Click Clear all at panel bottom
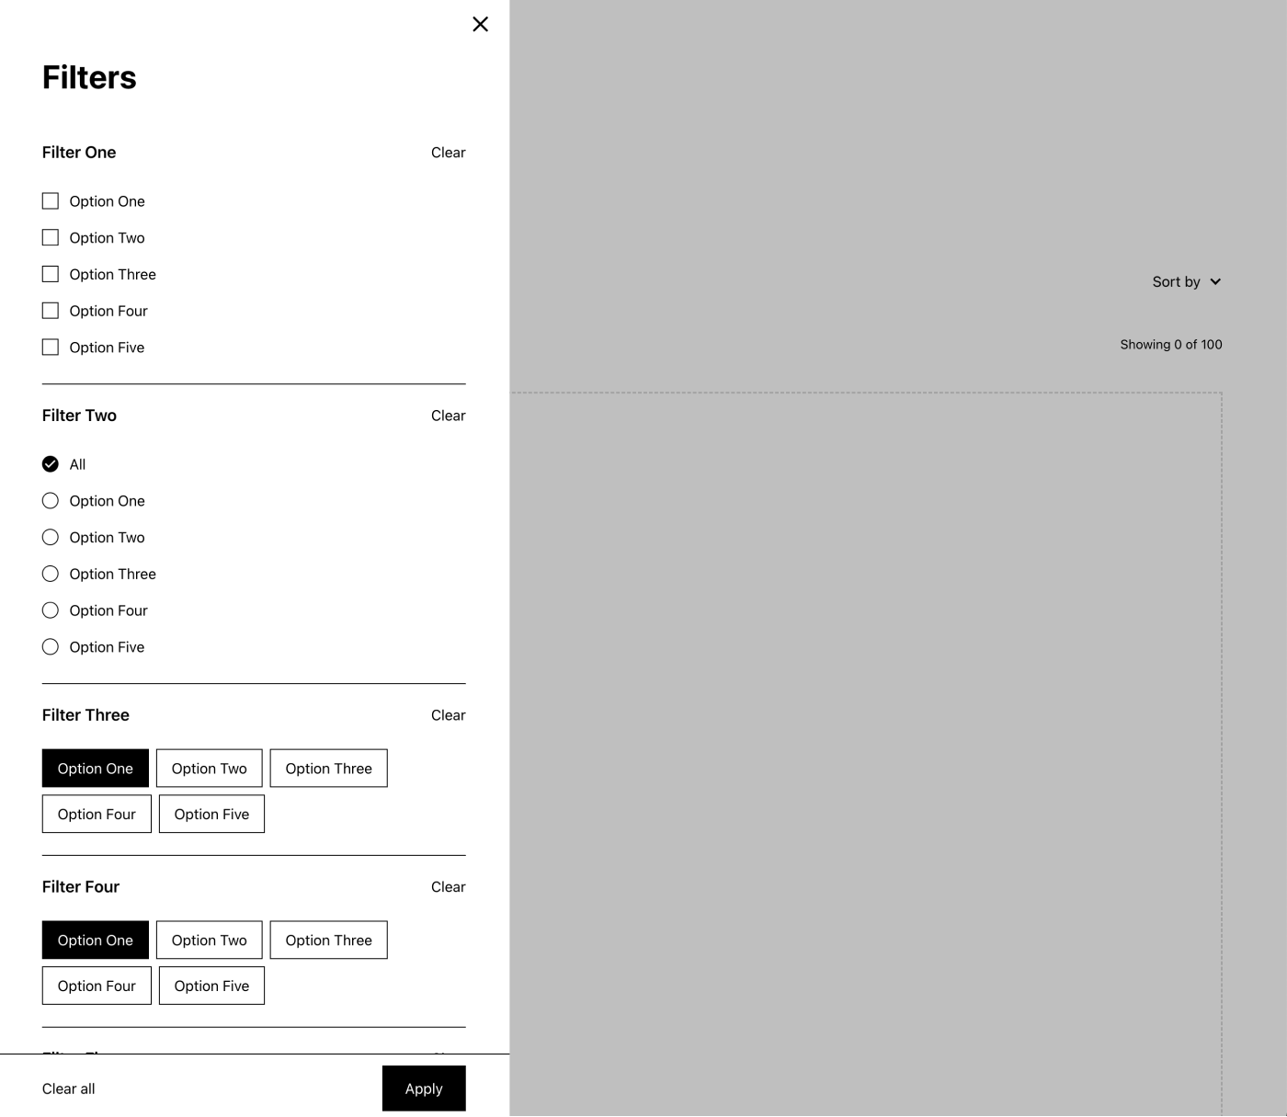The width and height of the screenshot is (1287, 1117). coord(69,1089)
